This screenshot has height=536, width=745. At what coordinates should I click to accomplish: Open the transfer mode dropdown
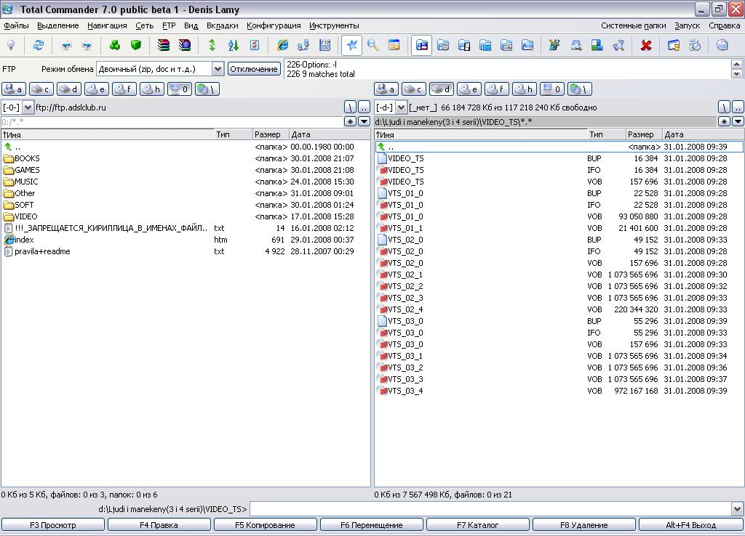point(218,69)
